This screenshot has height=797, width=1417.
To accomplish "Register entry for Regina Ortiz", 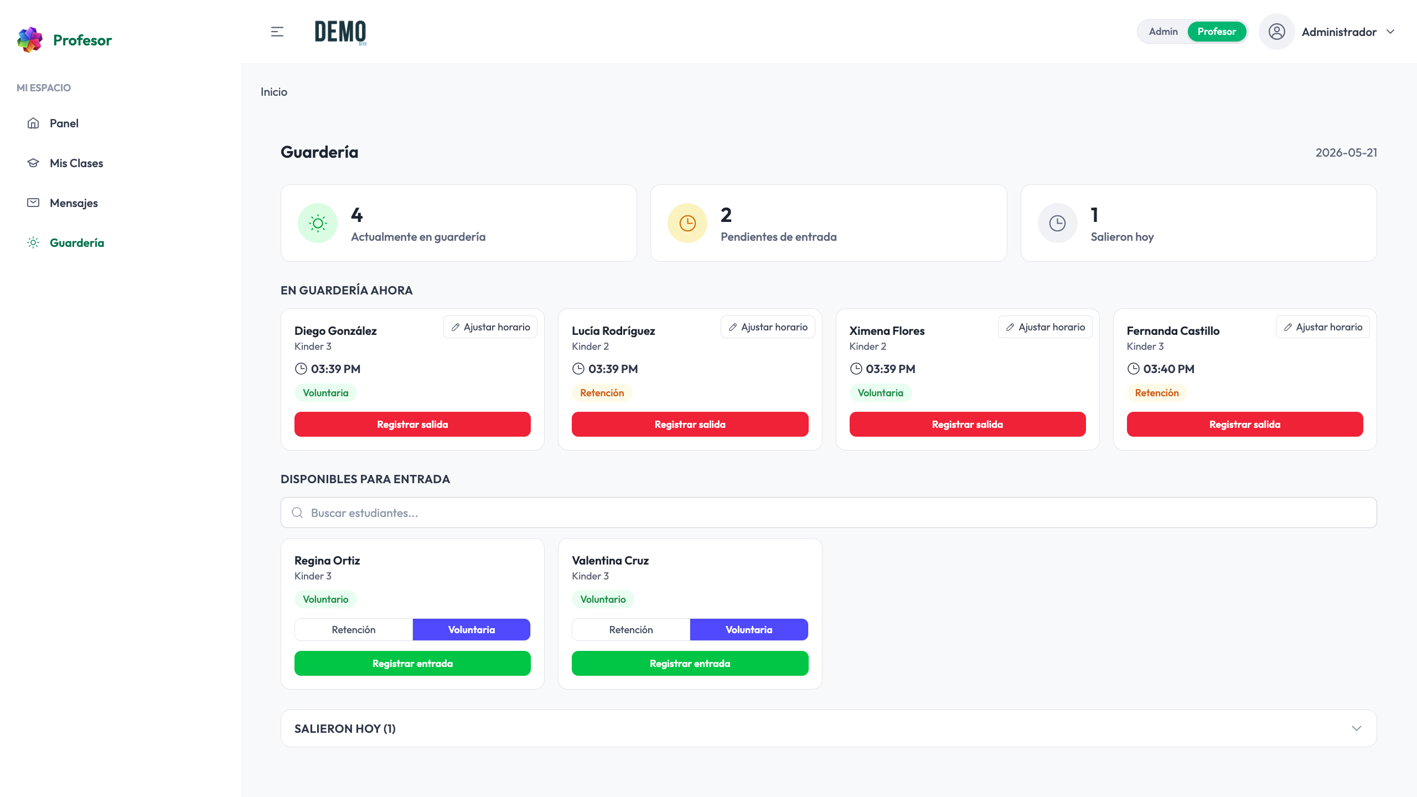I will pyautogui.click(x=412, y=663).
